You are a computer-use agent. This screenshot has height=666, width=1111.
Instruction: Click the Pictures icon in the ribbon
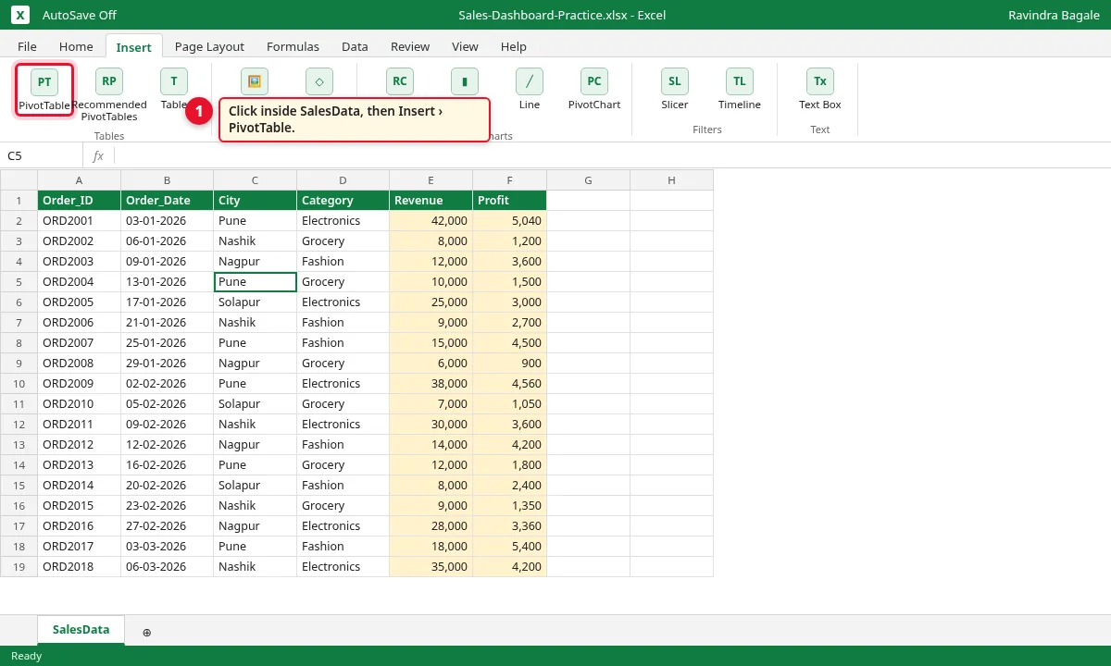click(x=255, y=81)
